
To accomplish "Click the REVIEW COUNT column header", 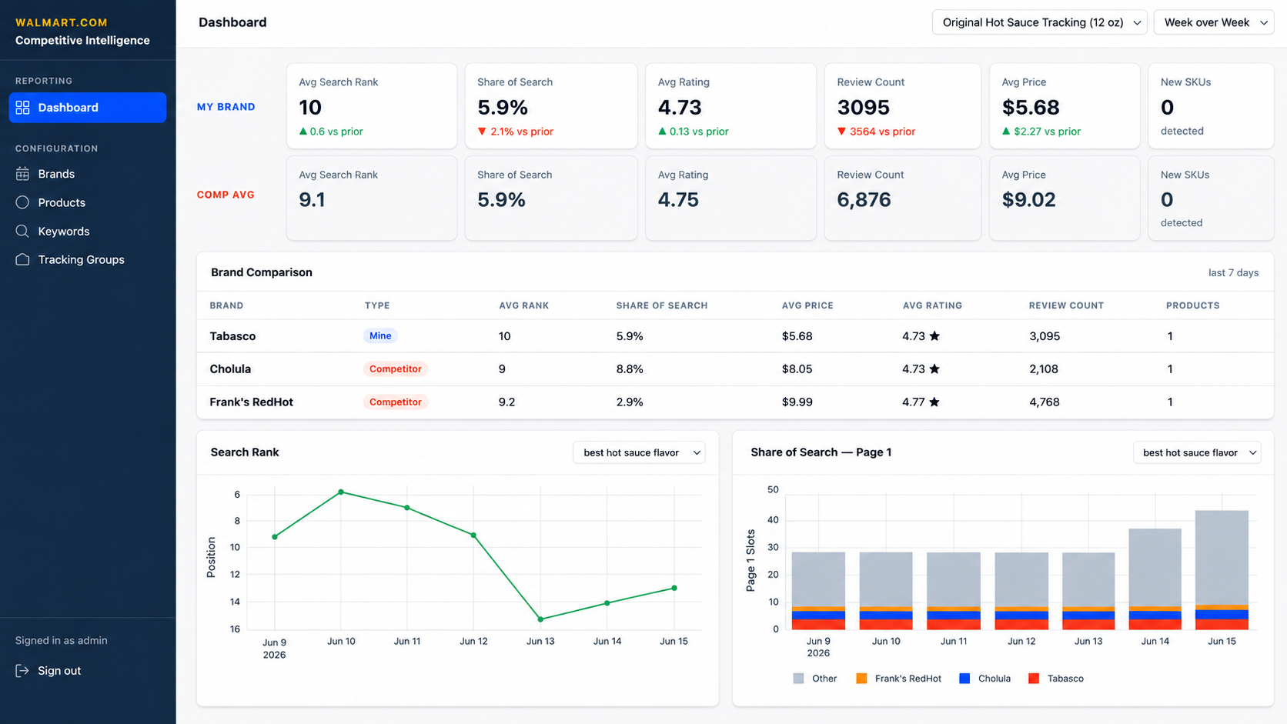I will (x=1066, y=305).
